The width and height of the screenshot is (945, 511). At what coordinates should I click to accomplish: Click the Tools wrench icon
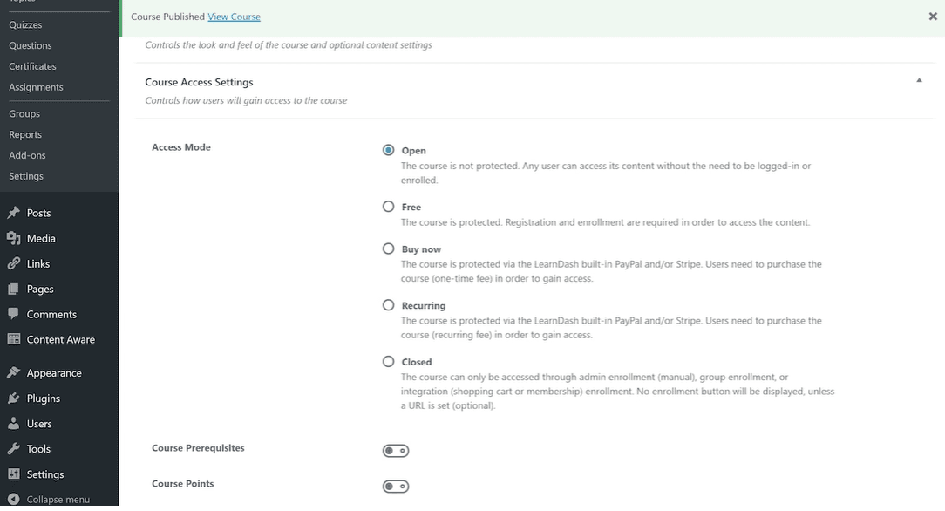13,448
